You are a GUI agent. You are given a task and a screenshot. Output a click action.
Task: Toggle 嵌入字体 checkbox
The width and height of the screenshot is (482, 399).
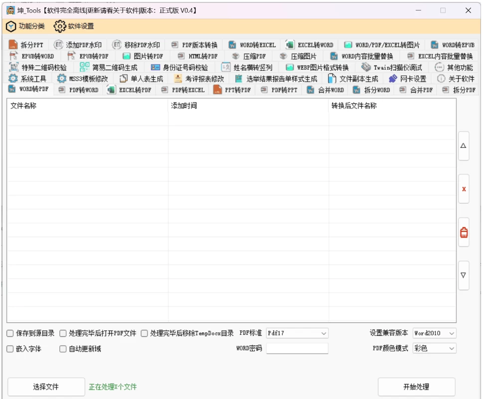10,349
